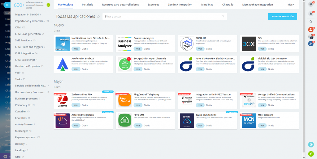Open the Business Analyser logo
Viewport: 317px width, 159px height.
click(125, 44)
